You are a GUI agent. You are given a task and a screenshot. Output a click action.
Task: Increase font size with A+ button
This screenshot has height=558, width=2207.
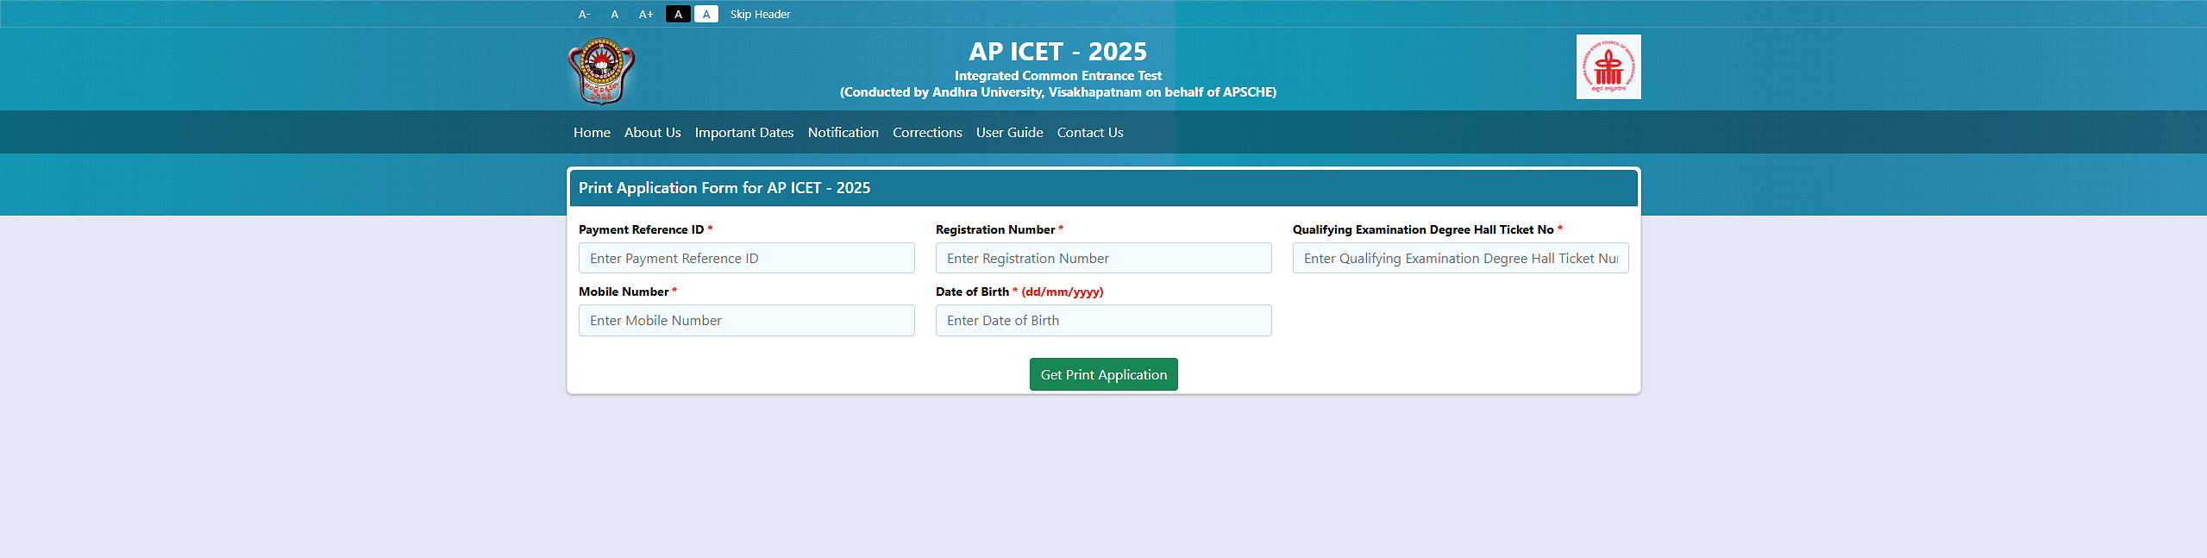646,14
